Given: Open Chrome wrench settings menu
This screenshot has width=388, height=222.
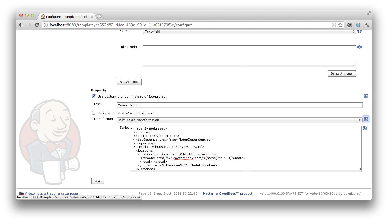Looking at the screenshot, I should tap(367, 25).
